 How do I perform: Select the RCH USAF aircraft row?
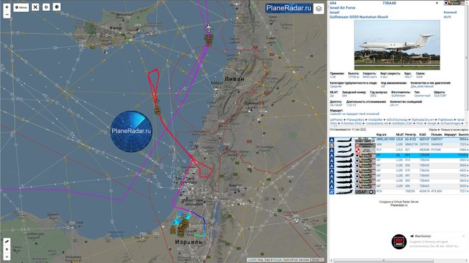click(399, 191)
